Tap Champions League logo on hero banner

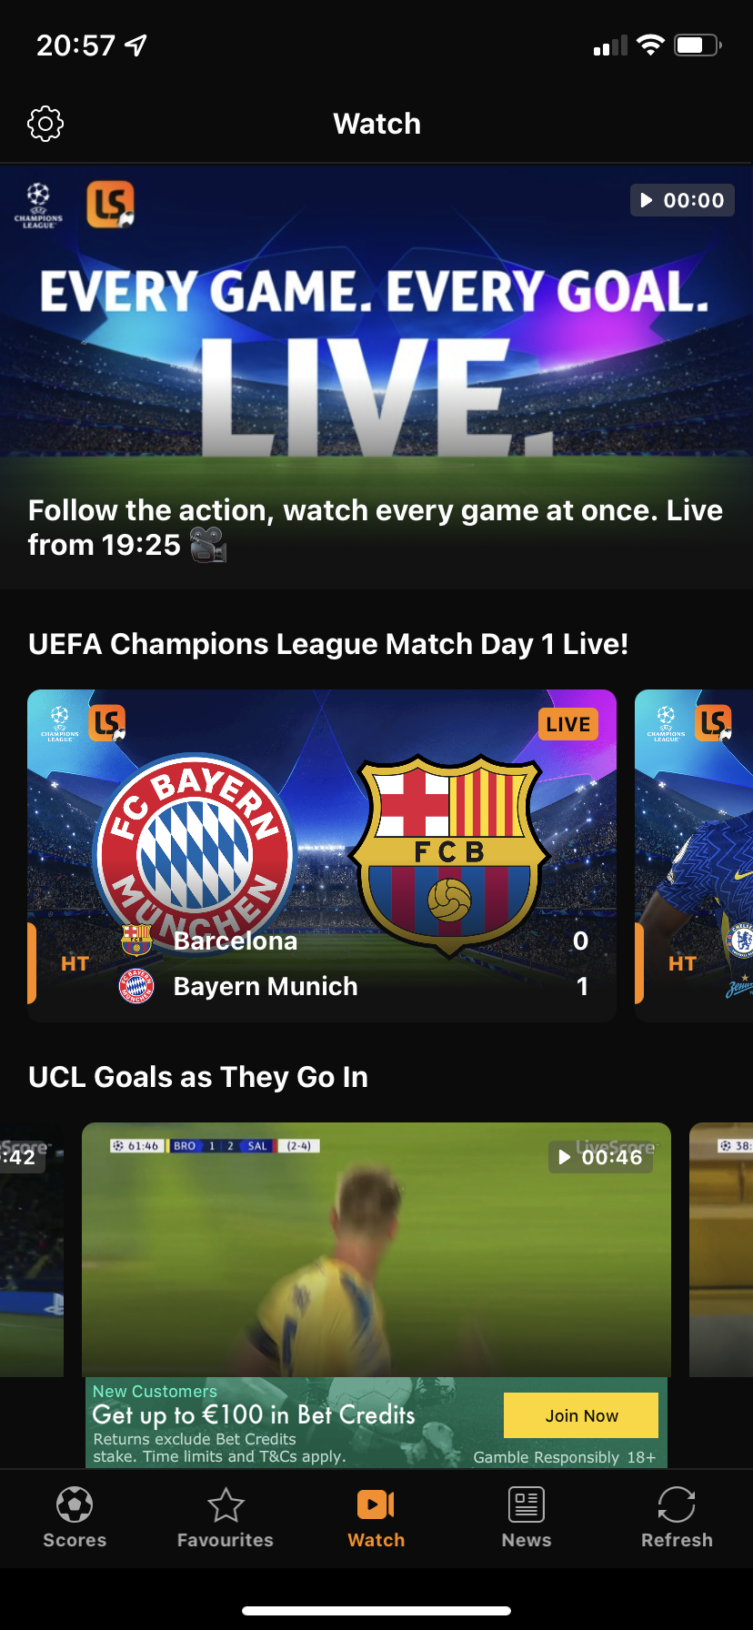[x=38, y=206]
